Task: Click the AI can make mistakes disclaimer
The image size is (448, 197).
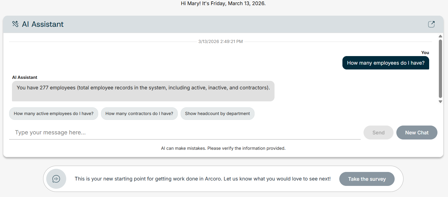Action: tap(223, 148)
